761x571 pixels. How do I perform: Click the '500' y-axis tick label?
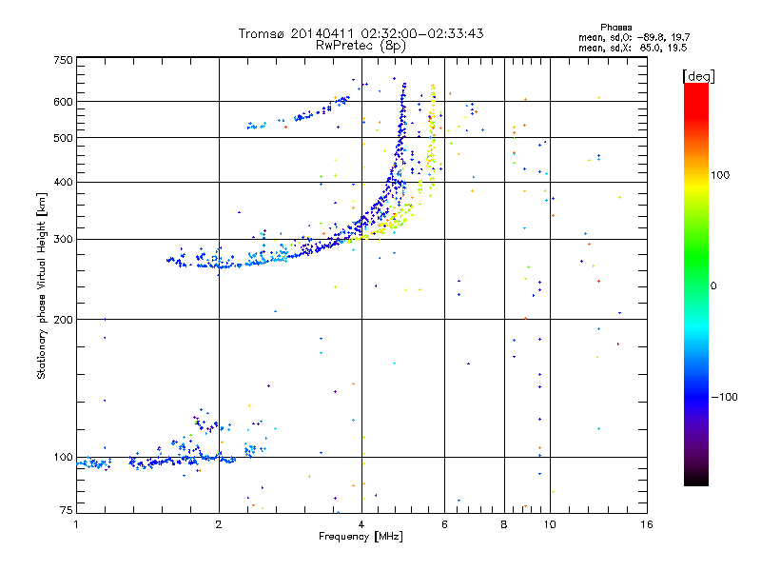click(x=63, y=138)
